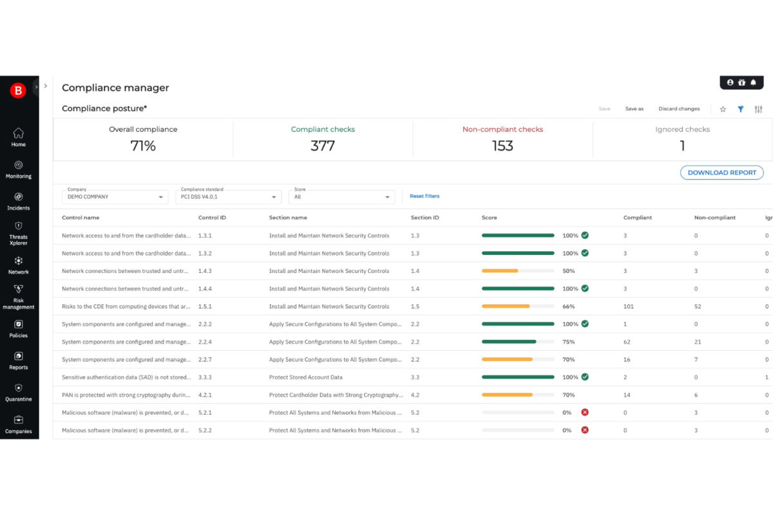Click the Bitdefender B logo
Image resolution: width=773 pixels, height=515 pixels.
pyautogui.click(x=18, y=91)
